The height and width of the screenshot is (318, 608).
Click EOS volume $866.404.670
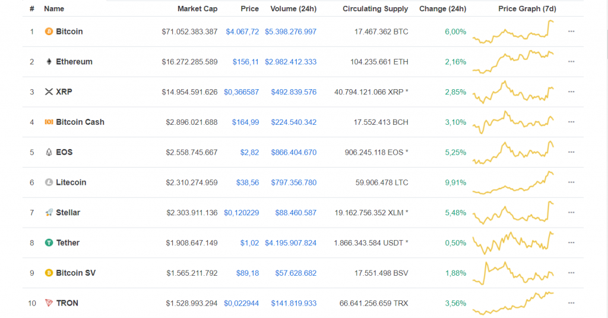tap(294, 153)
